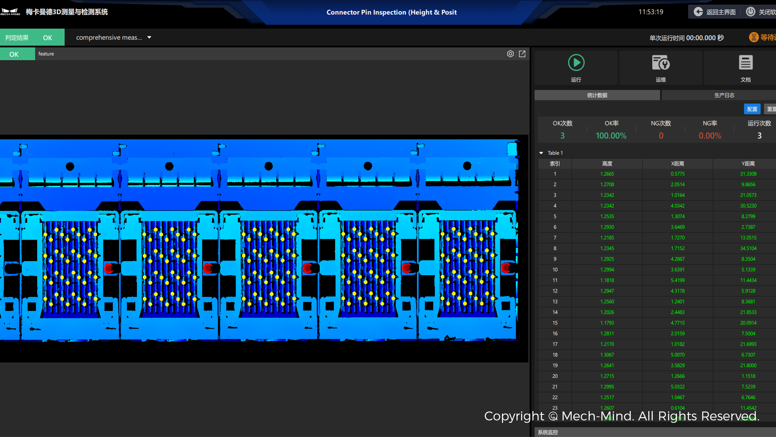Image resolution: width=776 pixels, height=437 pixels.
Task: Click the X distance (X距离) column header
Action: pos(677,163)
